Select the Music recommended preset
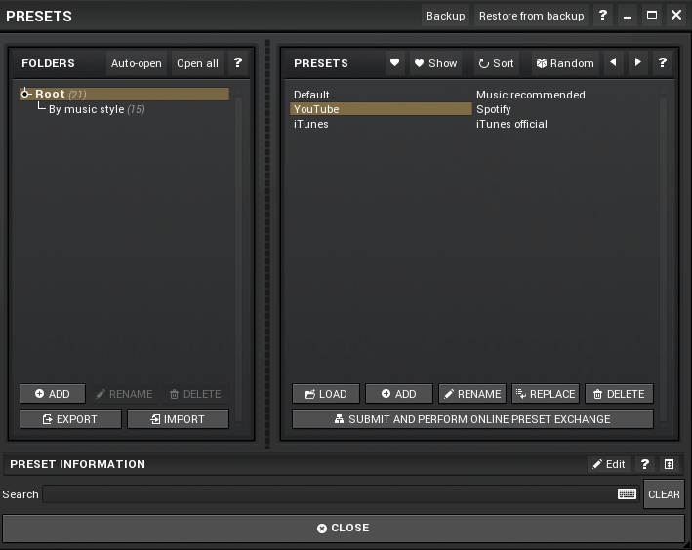This screenshot has width=692, height=550. click(531, 95)
